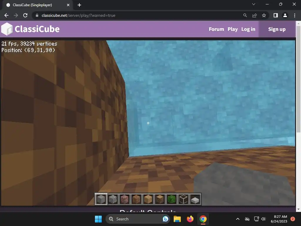Click the "21 fps, 39234 vertices" text
The height and width of the screenshot is (226, 301).
tap(29, 44)
